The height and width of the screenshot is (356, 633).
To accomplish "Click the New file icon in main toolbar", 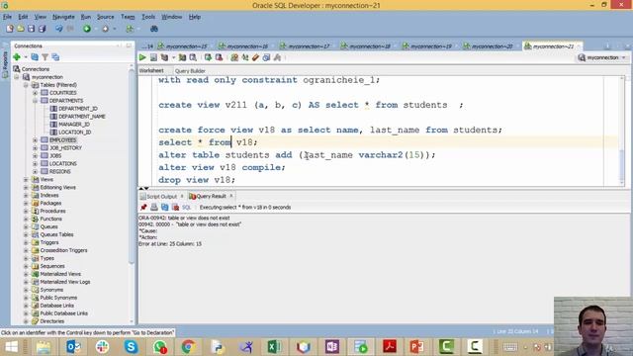I will point(10,29).
